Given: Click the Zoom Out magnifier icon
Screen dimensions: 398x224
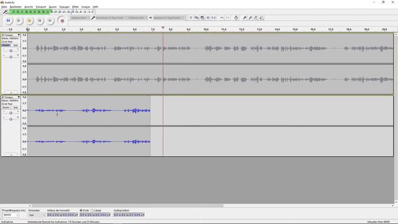Looking at the screenshot, I should point(250,18).
